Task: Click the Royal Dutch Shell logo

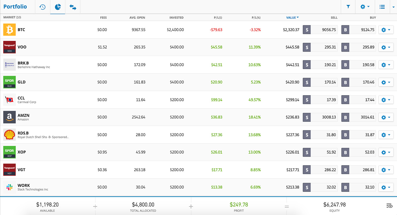Action: click(10, 135)
